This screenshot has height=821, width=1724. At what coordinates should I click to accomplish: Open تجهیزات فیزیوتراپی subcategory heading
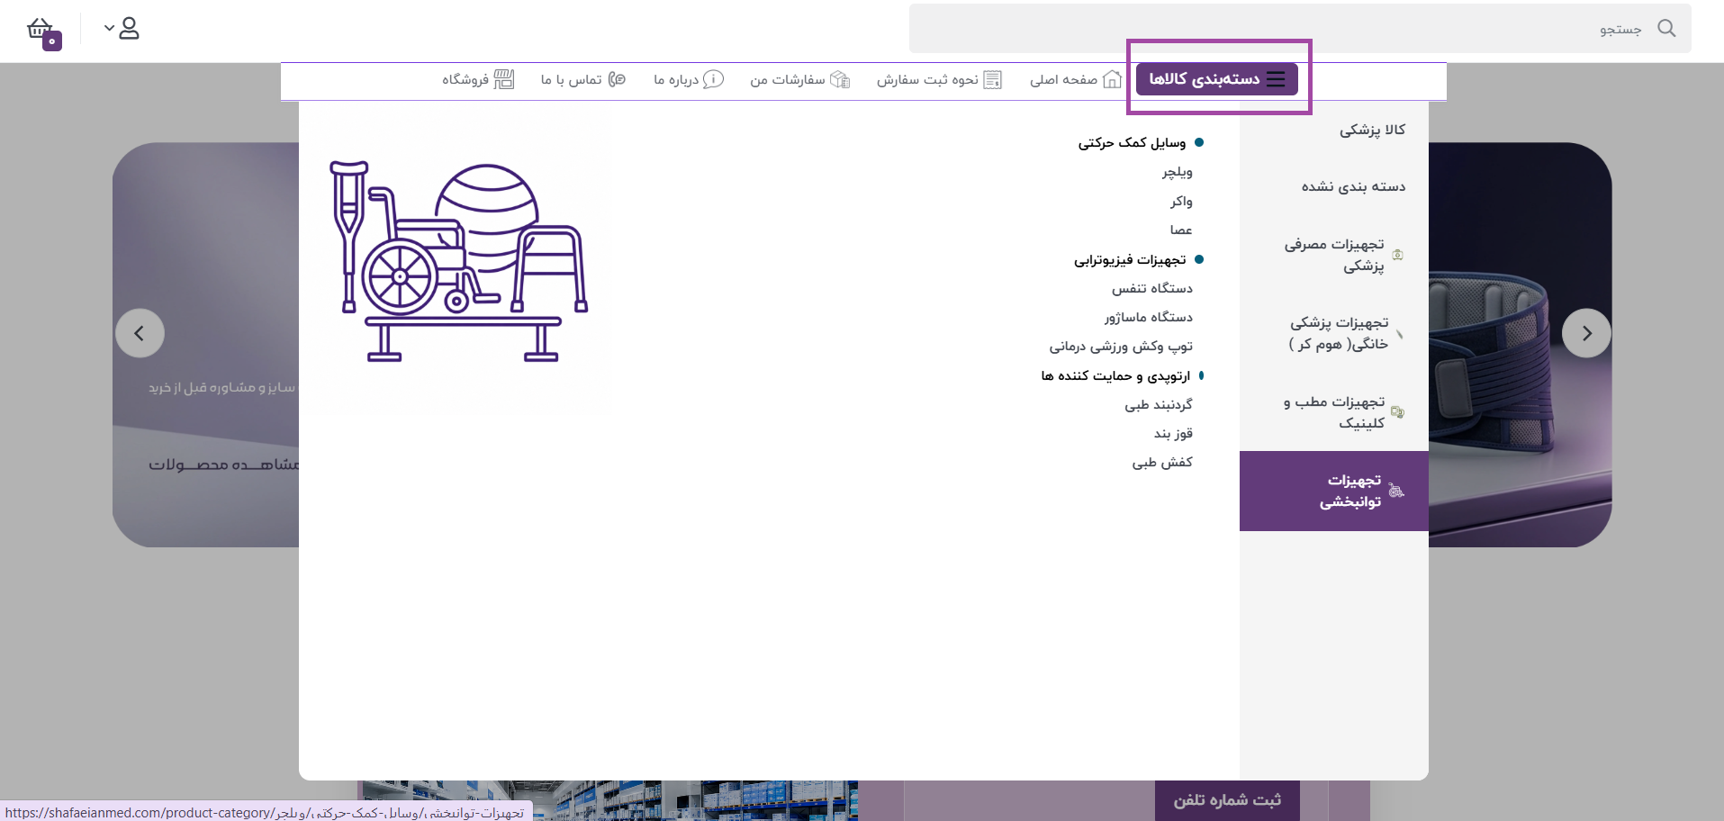[1130, 259]
